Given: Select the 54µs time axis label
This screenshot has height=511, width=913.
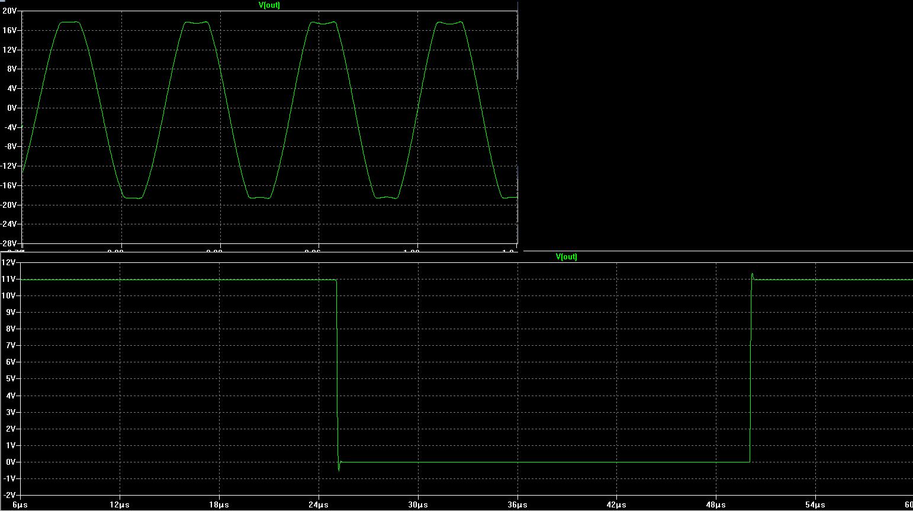Looking at the screenshot, I should pyautogui.click(x=815, y=505).
